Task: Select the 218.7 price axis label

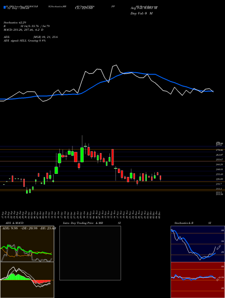Action: coord(219,184)
